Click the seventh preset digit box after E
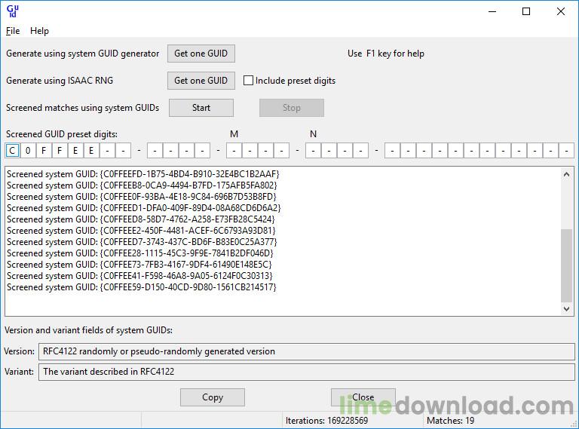 (108, 151)
